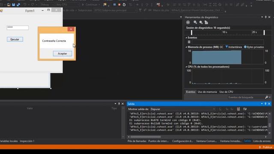Screen dimensions: 274x154
Task: Open the Lista de errores tab
Action: [x=262, y=141]
